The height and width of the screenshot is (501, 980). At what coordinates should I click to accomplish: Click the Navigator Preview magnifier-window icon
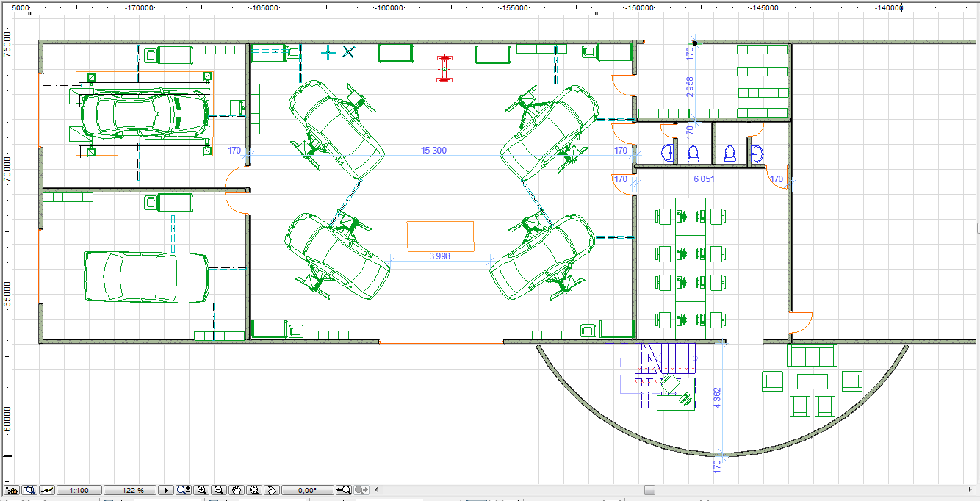(29, 490)
